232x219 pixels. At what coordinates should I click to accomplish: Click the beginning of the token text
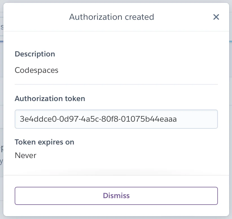click(21, 119)
